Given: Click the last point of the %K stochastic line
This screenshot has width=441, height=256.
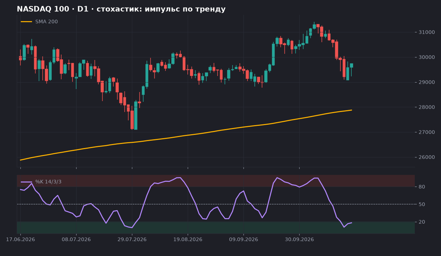Looking at the screenshot, I should pyautogui.click(x=351, y=223).
